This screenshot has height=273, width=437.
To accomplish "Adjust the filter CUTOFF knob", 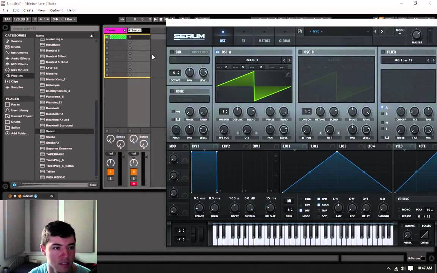I will point(401,111).
